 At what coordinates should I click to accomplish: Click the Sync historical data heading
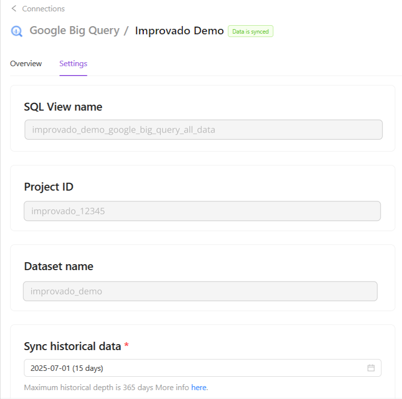point(73,347)
